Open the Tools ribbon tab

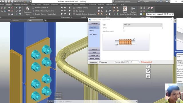point(76,5)
